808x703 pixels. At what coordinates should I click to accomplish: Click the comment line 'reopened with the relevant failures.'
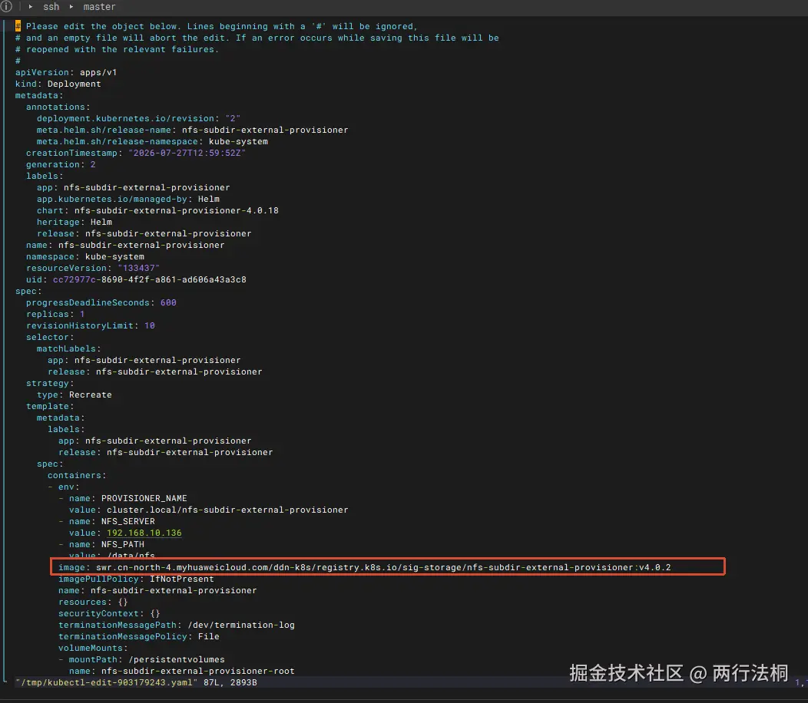tap(117, 49)
